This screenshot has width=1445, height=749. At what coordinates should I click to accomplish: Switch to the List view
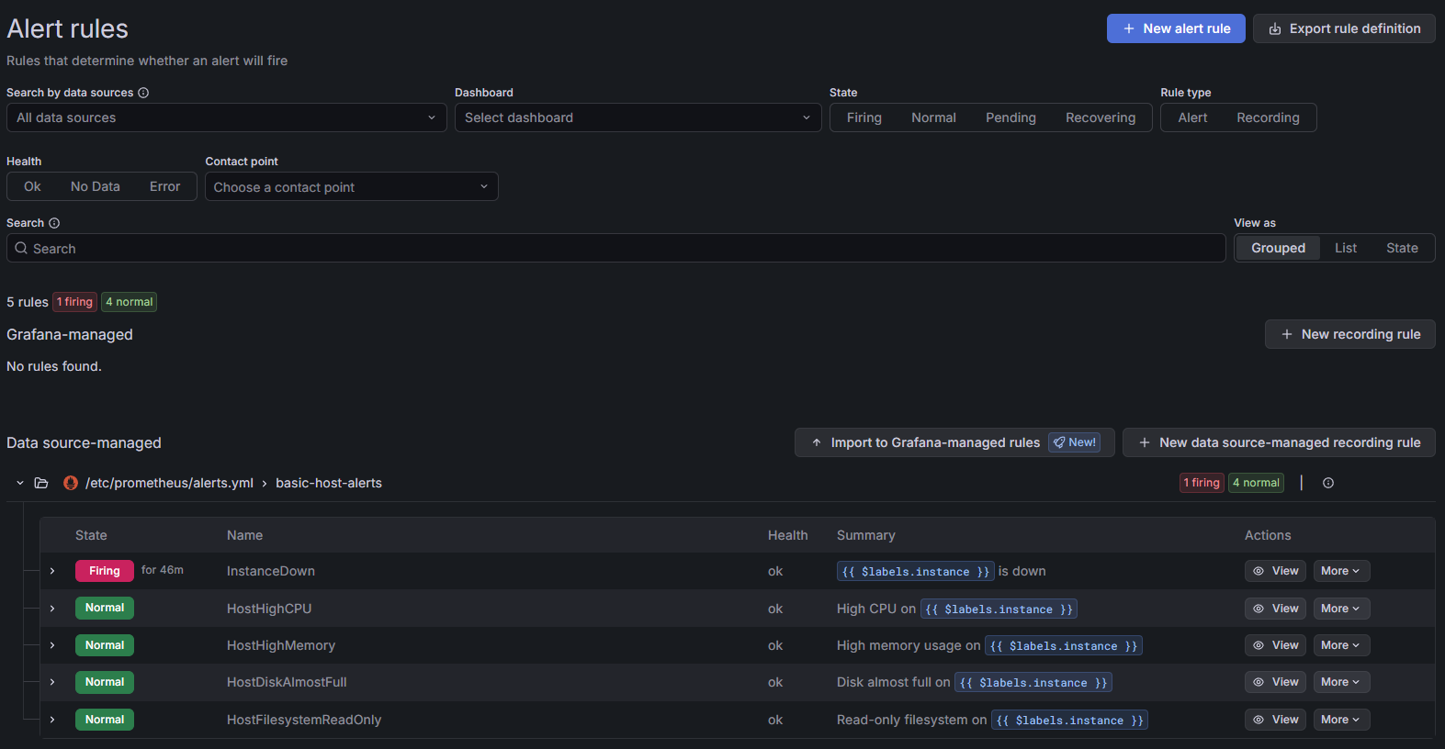point(1346,248)
